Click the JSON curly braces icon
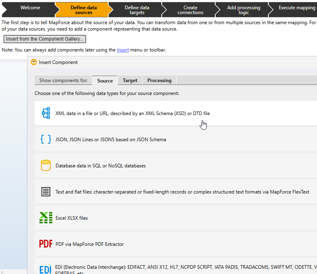Screen dimensions: 317x274 pyautogui.click(x=46, y=139)
